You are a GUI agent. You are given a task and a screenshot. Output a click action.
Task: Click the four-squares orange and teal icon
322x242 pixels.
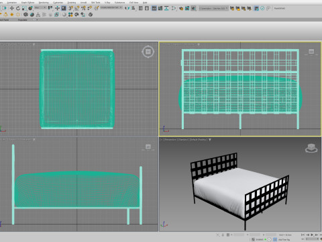click(x=70, y=15)
